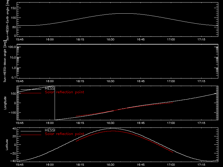Viewport: 223px width, 167px height.
Task: Click the 1.0 tick on Moon angle axis
Action: (x=14, y=68)
